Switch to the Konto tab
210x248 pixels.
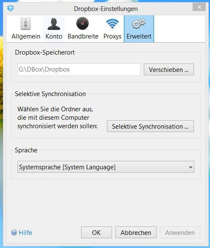coord(54,29)
